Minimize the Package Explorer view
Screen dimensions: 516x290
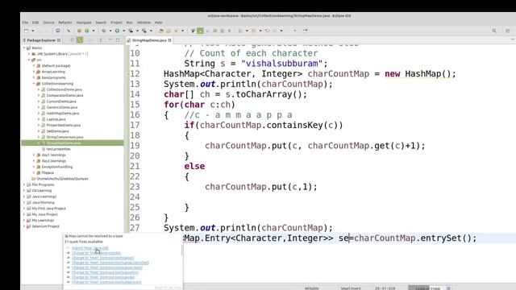pyautogui.click(x=110, y=40)
